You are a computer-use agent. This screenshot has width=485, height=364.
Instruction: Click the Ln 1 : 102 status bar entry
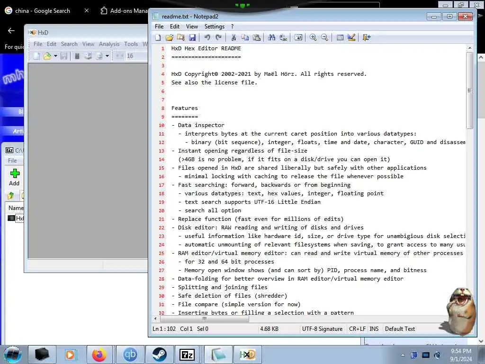tap(164, 329)
